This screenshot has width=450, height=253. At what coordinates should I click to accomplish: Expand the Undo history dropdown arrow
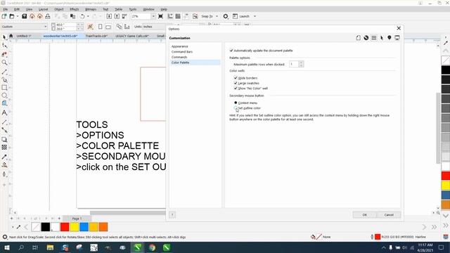pyautogui.click(x=88, y=16)
